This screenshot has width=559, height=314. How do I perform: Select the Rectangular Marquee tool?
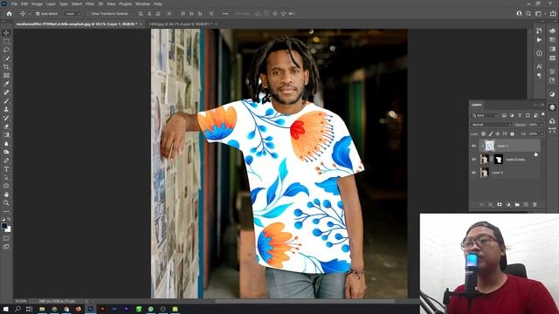point(6,41)
